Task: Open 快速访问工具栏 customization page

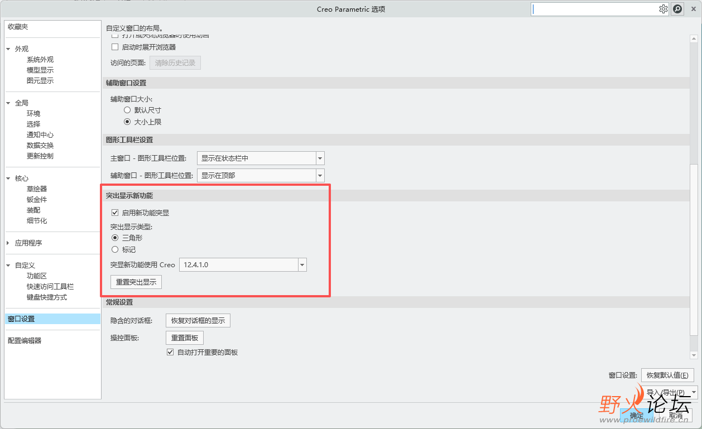Action: tap(50, 287)
